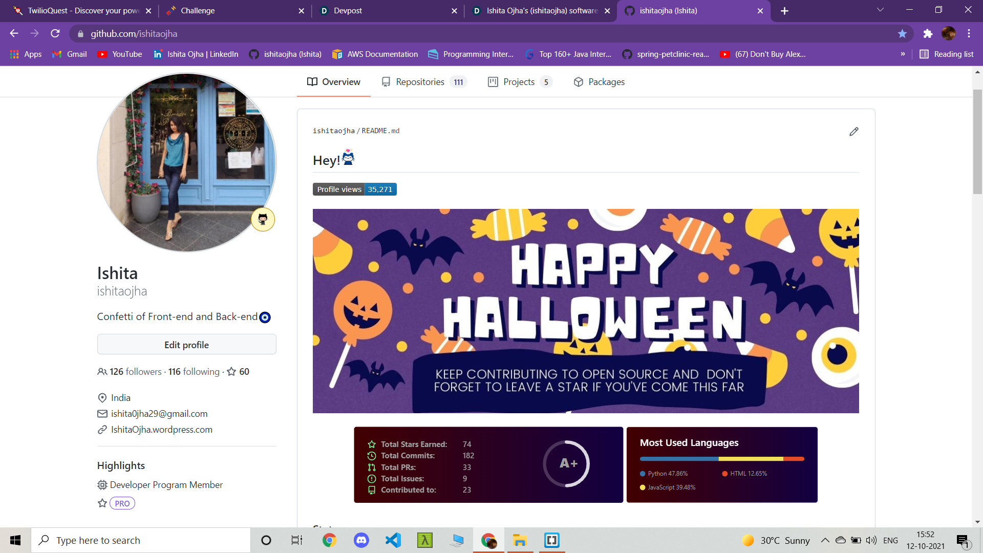Open IshitaOjha.wordpress.com link
Viewport: 983px width, 553px height.
pyautogui.click(x=161, y=430)
